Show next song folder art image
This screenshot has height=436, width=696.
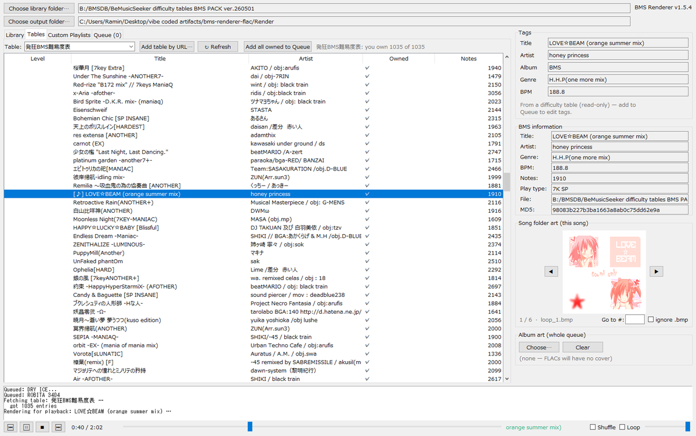click(x=656, y=271)
